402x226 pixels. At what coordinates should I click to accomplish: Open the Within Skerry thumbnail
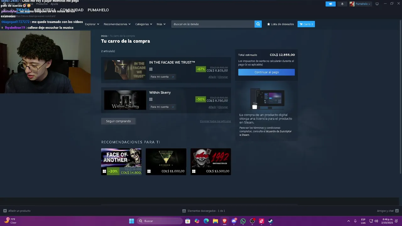click(125, 100)
